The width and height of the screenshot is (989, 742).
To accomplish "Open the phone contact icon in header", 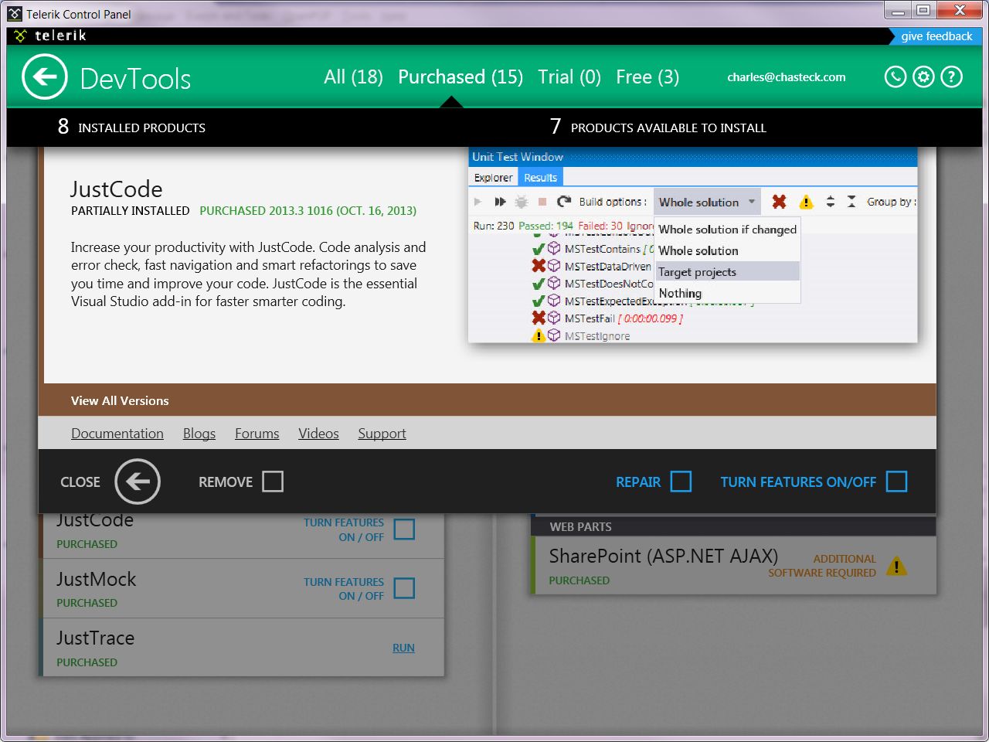I will click(x=896, y=77).
